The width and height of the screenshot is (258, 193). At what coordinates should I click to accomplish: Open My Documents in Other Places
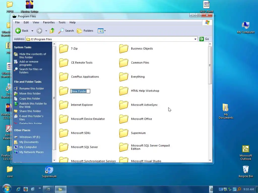point(29,142)
